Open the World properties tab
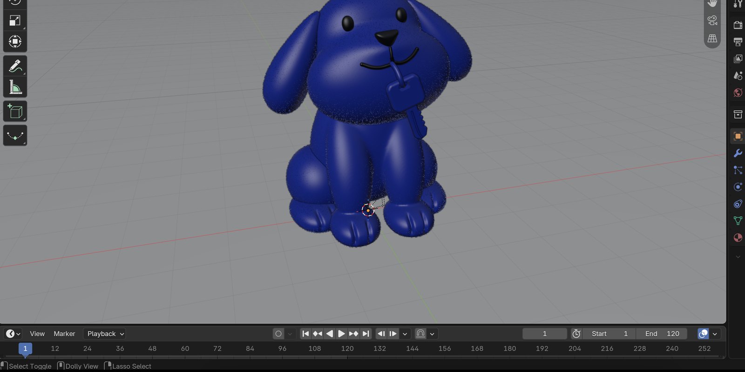Image resolution: width=745 pixels, height=372 pixels. (738, 93)
